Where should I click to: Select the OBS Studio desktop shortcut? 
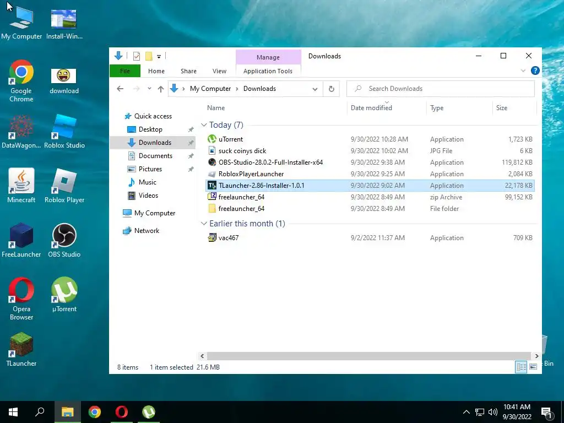pos(64,240)
